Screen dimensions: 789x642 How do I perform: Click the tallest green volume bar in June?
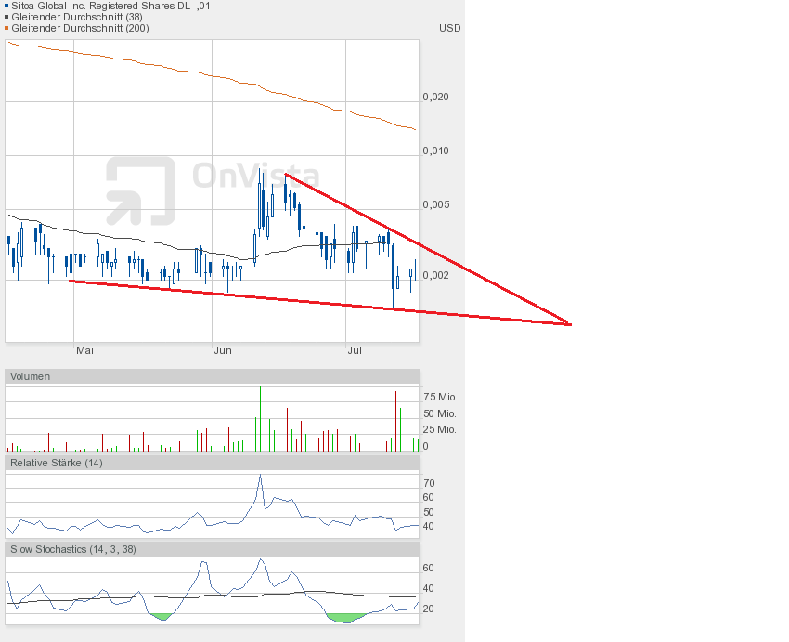[x=260, y=418]
